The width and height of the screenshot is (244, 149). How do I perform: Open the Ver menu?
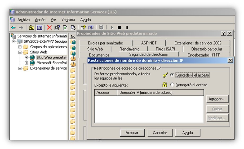click(x=53, y=20)
